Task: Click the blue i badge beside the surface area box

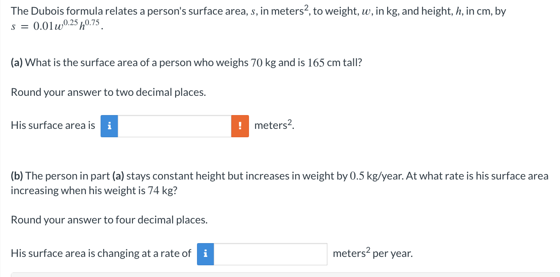Action: [109, 126]
